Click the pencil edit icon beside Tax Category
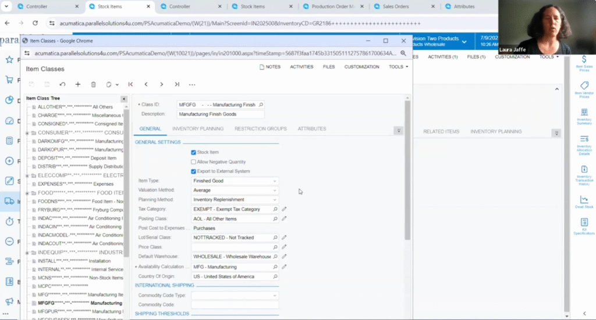This screenshot has height=320, width=596. [x=285, y=209]
